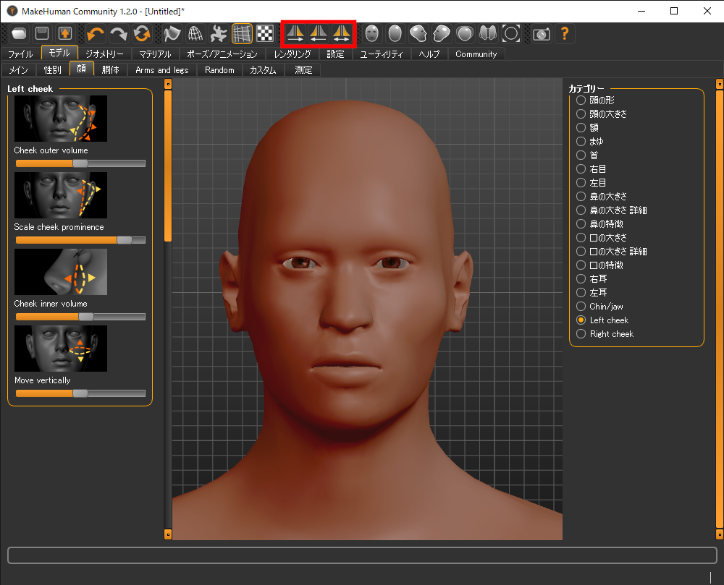Click the front face view icon
The image size is (724, 585).
(372, 33)
